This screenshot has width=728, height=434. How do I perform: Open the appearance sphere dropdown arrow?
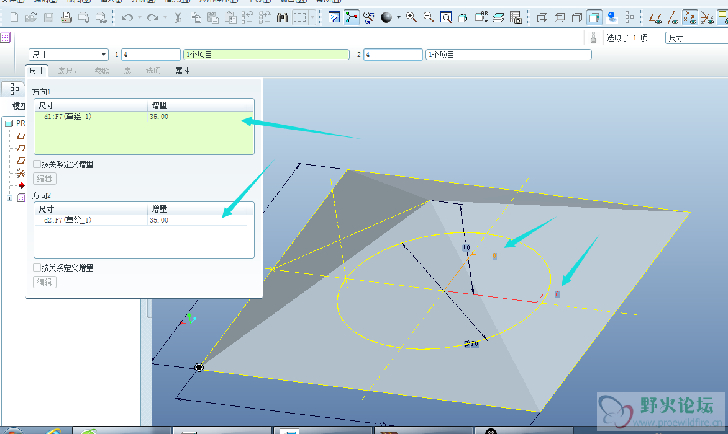tap(398, 17)
